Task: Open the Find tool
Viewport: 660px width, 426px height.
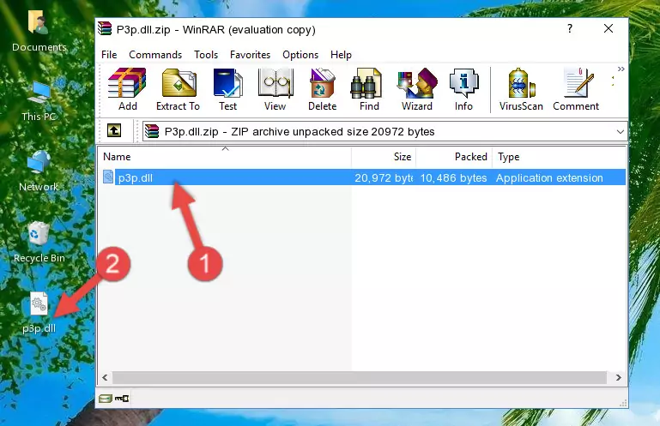Action: [369, 89]
